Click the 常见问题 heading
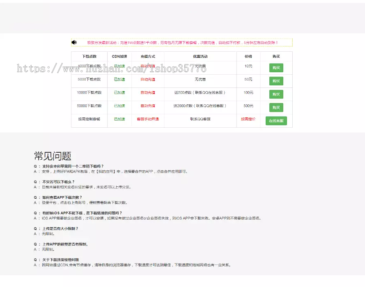Screen dimensions: 365x287 [53, 156]
